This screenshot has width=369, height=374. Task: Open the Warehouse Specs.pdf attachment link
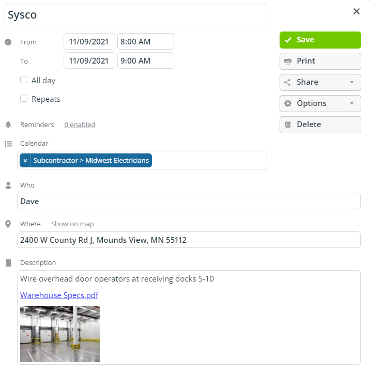[x=59, y=295]
